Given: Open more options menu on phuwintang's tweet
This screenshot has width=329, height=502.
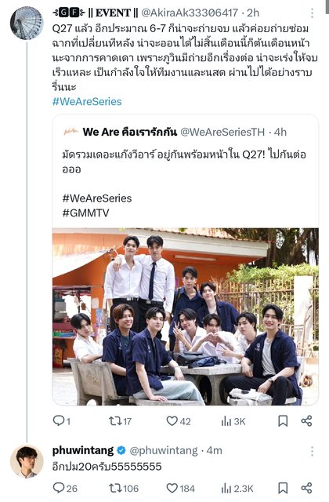Looking at the screenshot, I should (x=312, y=451).
